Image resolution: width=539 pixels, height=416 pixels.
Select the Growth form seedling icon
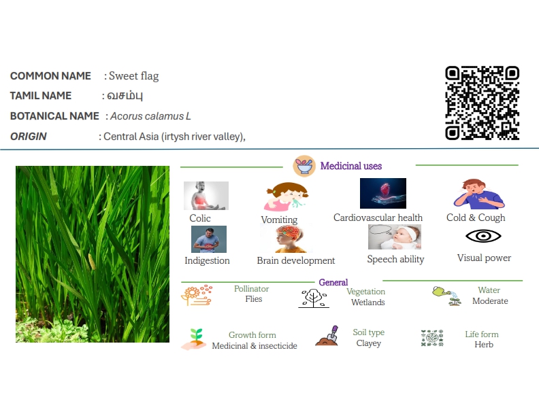pos(194,339)
